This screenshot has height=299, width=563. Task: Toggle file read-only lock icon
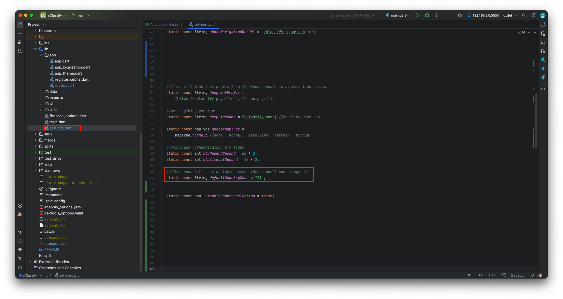[532, 275]
